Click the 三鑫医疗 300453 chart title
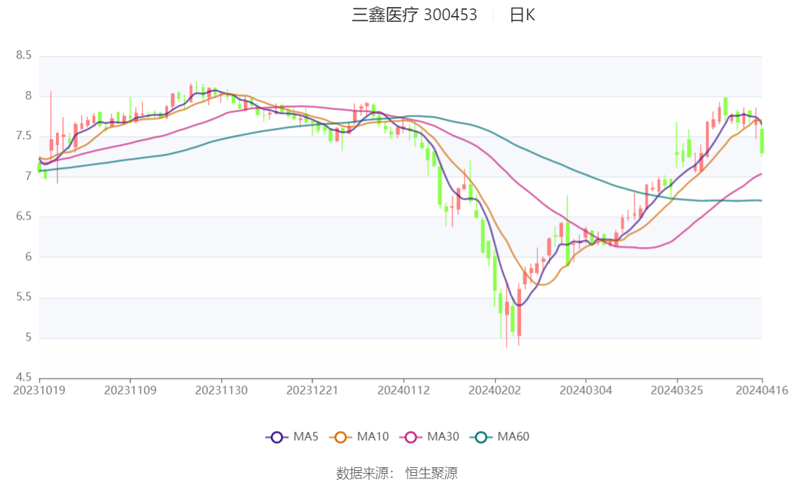The height and width of the screenshot is (482, 794). coord(415,15)
